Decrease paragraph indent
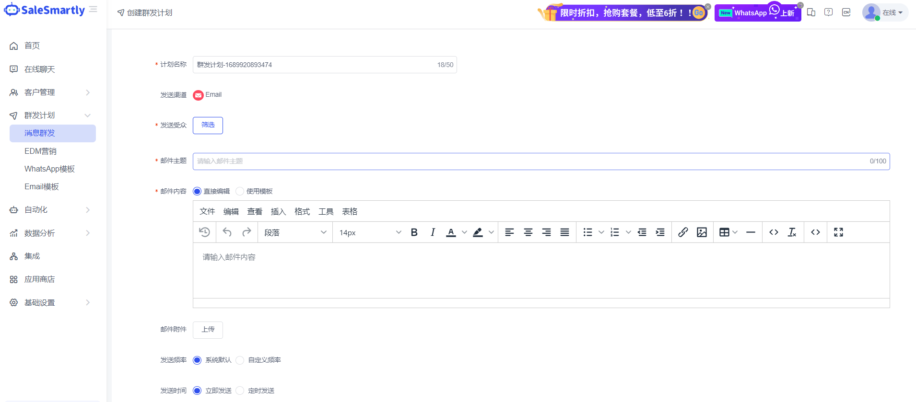 click(x=642, y=232)
